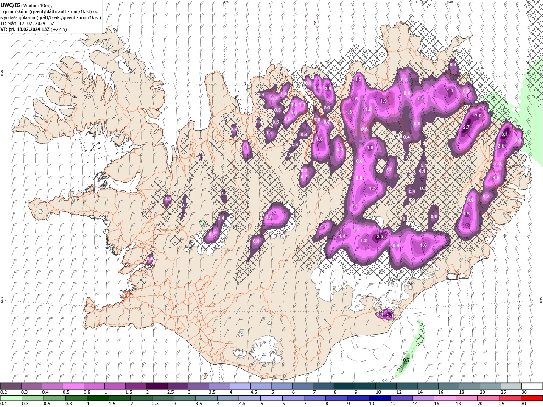Click the 'UWC/IG: Vindur (10m),' title text
The width and height of the screenshot is (543, 407).
26,5
